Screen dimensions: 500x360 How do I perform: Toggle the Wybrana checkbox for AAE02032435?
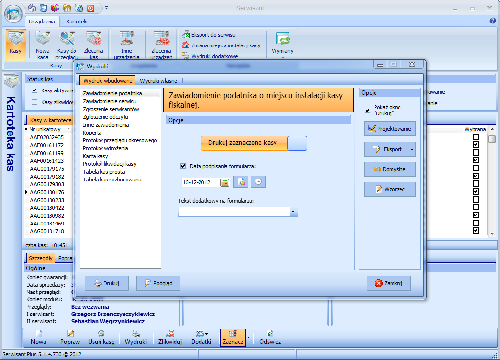point(475,137)
